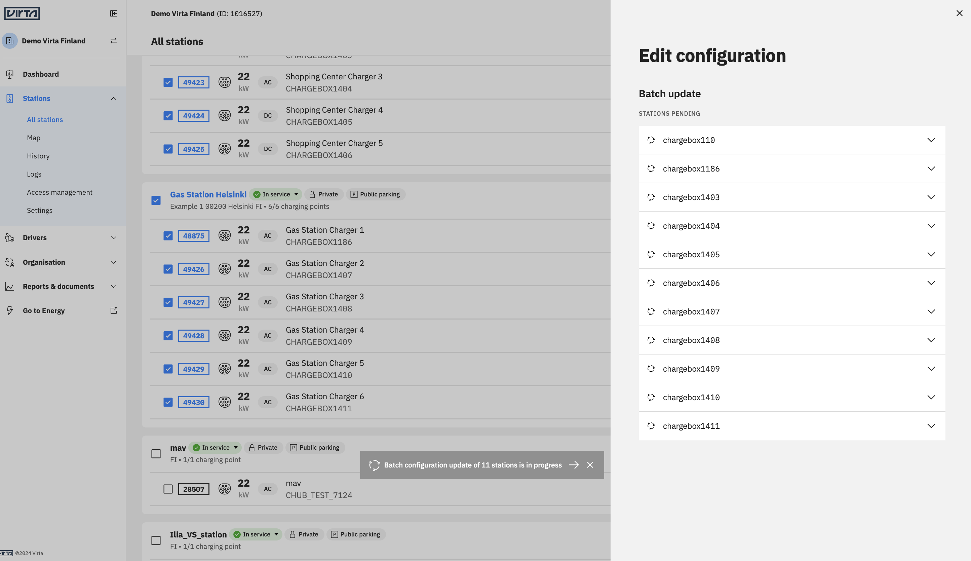This screenshot has width=971, height=561.
Task: Uncheck the Gas Station Helsinki station checkbox
Action: pyautogui.click(x=156, y=200)
